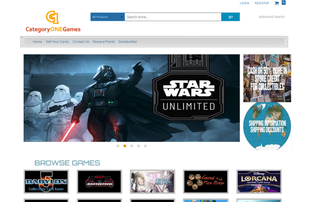The width and height of the screenshot is (309, 202).
Task: Open Sell Your Cards menu item
Action: point(57,42)
